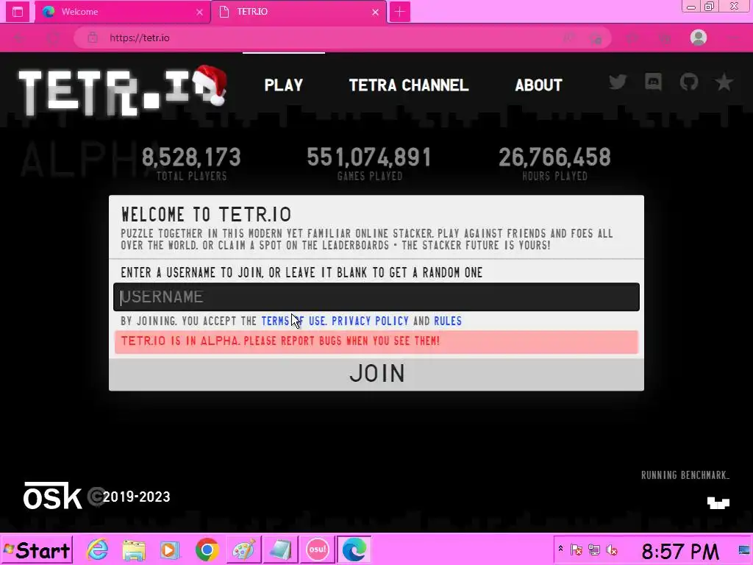This screenshot has width=753, height=565.
Task: Click the address bar URL https://tetr.io
Action: (x=139, y=38)
